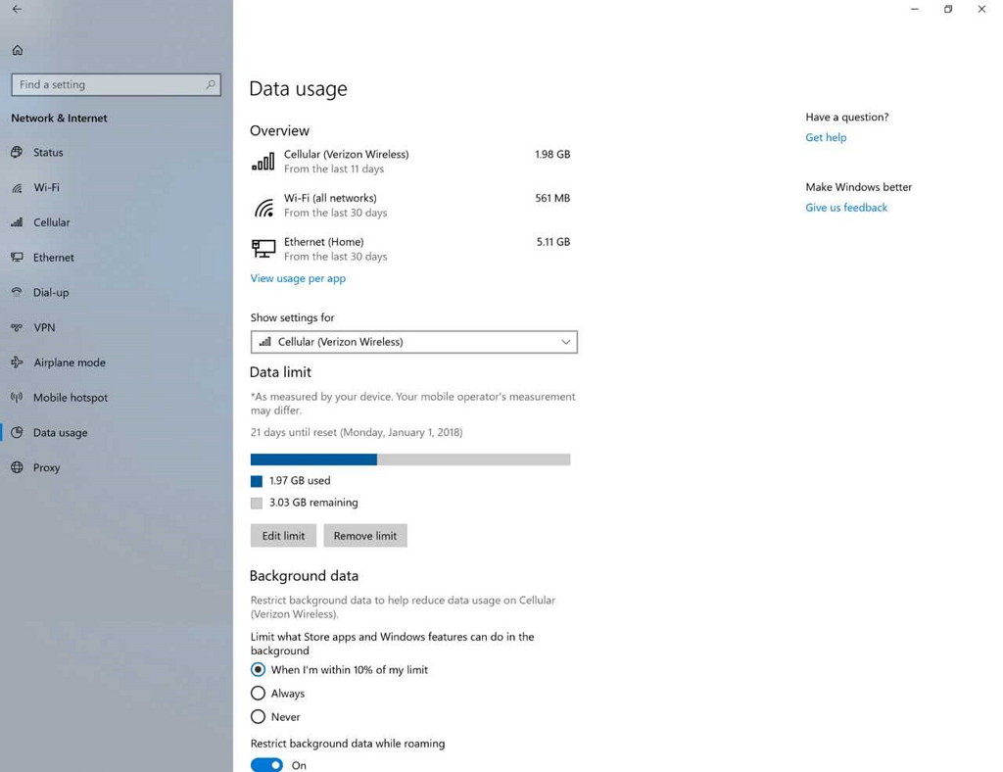Click the 1.98 GB cellular usage value

[552, 154]
